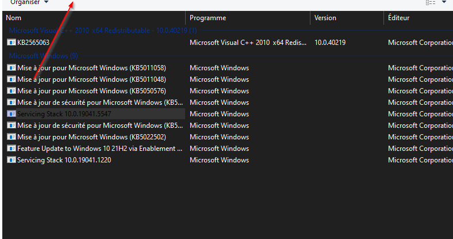
Task: Click the icon beside Servicing Stack 10.0.19041.5547
Action: click(x=11, y=113)
